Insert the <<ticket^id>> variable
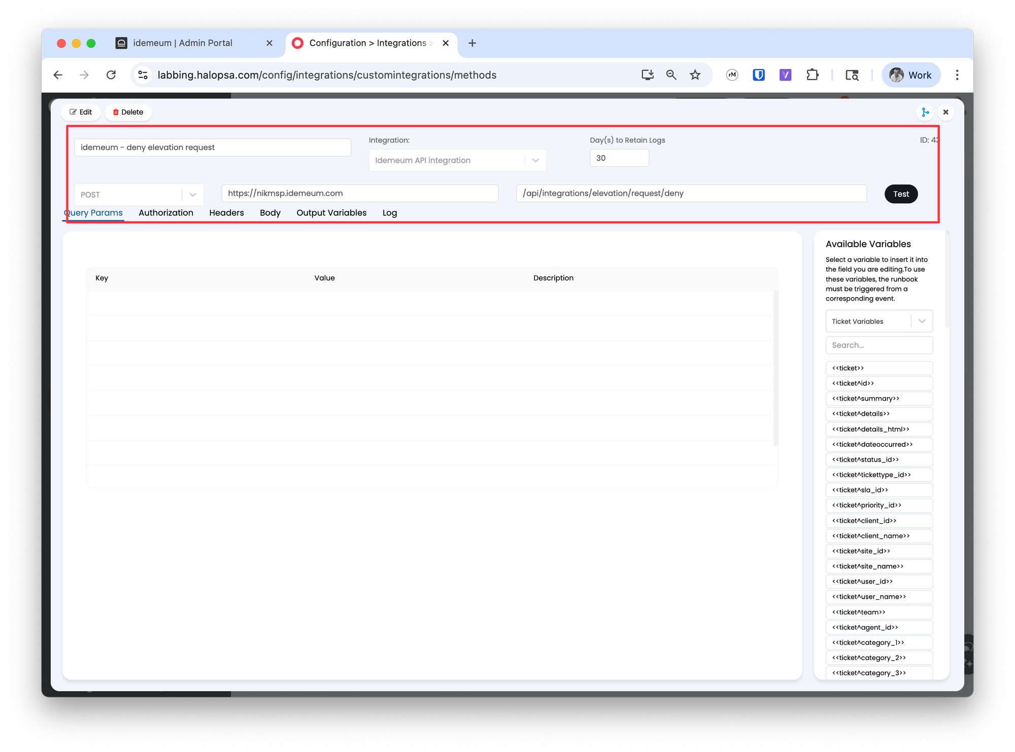Screen dimensions: 1015x752 click(x=879, y=383)
